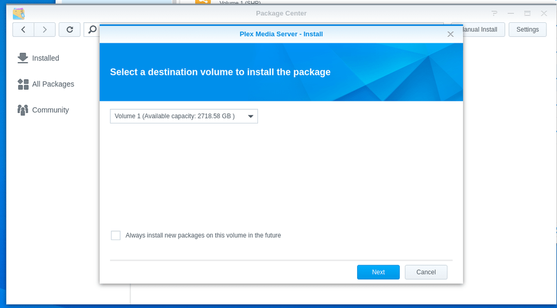This screenshot has height=308, width=557.
Task: Go back with the left arrow button
Action: tap(23, 29)
